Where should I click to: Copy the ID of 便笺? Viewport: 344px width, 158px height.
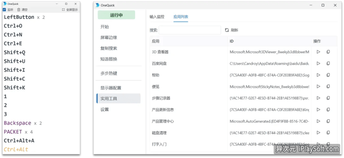(328, 86)
